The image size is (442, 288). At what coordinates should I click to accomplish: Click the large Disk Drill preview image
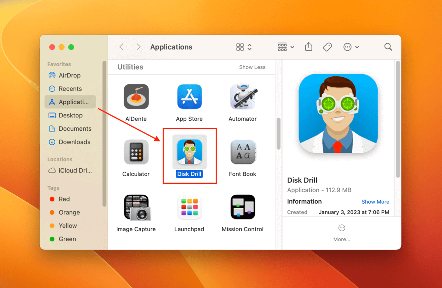pyautogui.click(x=338, y=114)
